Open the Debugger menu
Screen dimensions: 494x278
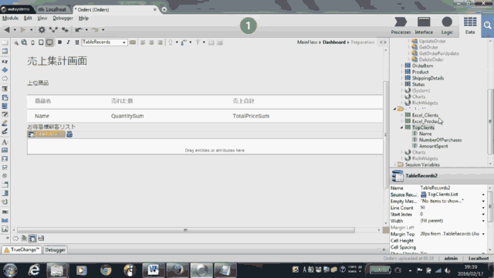tap(63, 18)
